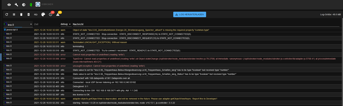
Task: Click the warn level at 16:03:52.263
Action: pos(63,99)
